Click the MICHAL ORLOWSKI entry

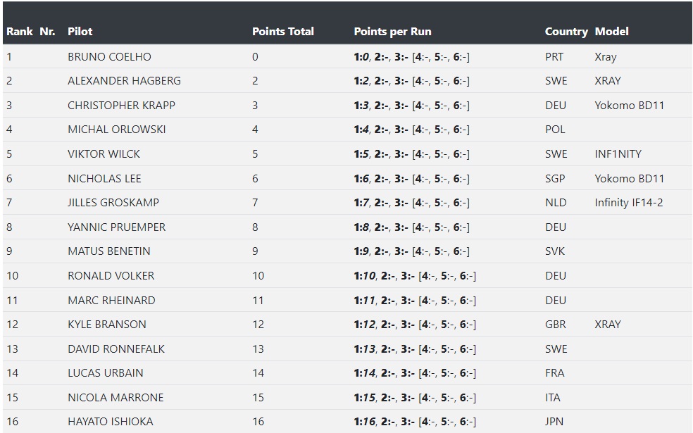click(117, 130)
